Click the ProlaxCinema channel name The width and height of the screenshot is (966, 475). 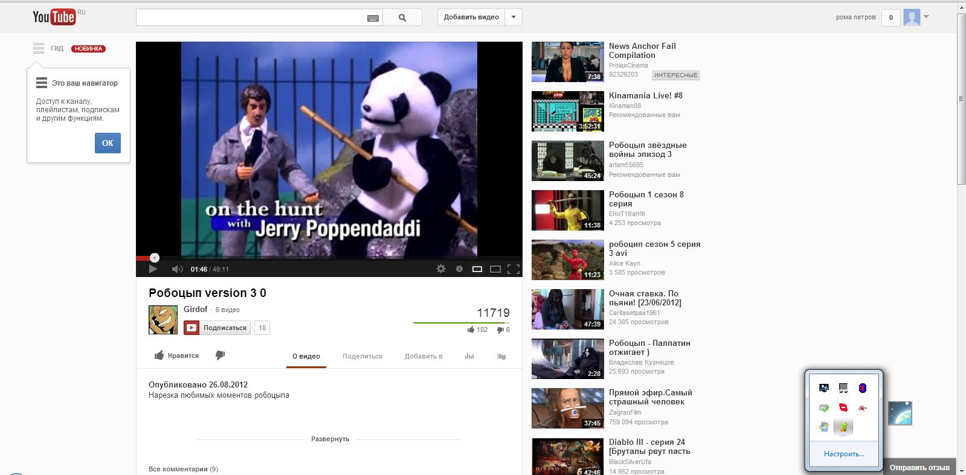628,65
